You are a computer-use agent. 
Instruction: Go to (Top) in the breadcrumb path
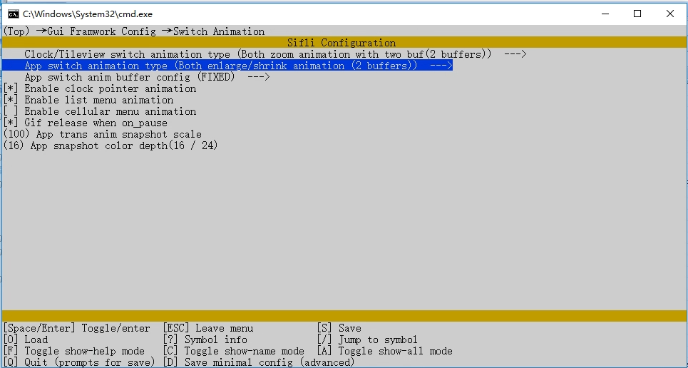coord(16,31)
